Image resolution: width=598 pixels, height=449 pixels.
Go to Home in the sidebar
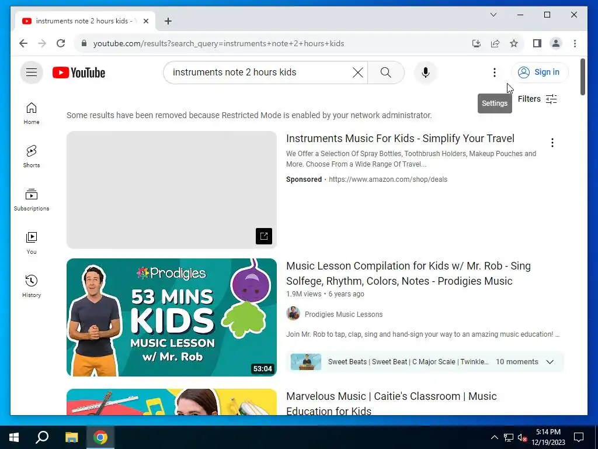click(32, 113)
